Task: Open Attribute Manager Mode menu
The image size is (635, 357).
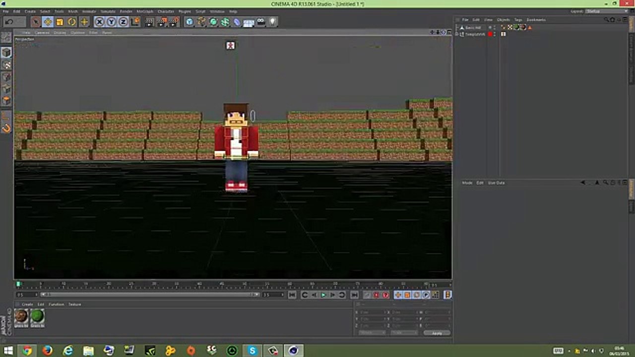Action: click(467, 183)
